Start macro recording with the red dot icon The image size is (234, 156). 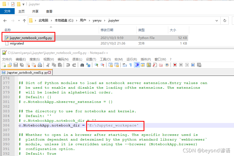175,65
